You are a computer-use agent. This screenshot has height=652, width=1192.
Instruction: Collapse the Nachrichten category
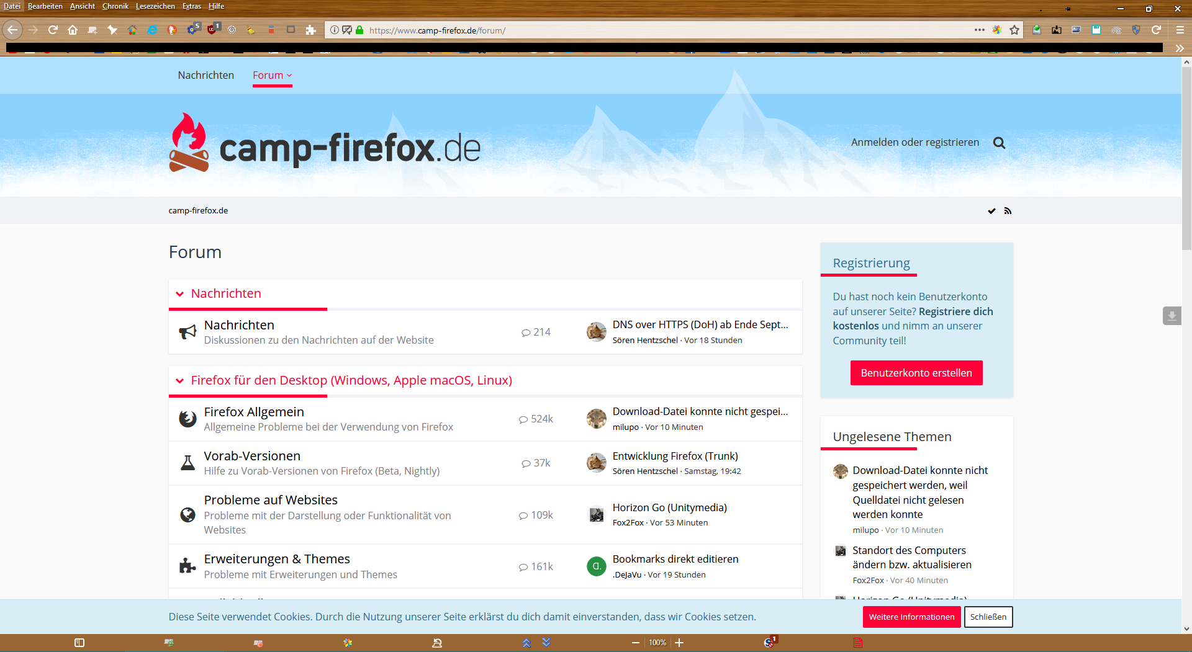[180, 294]
